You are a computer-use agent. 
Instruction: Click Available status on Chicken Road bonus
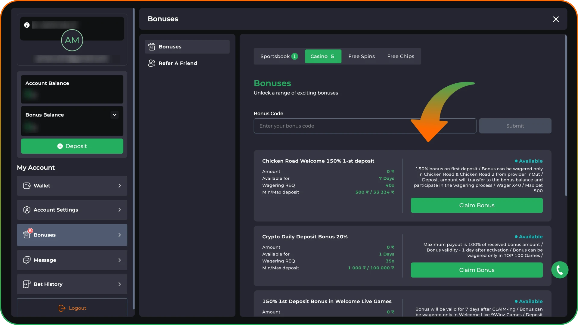point(528,161)
